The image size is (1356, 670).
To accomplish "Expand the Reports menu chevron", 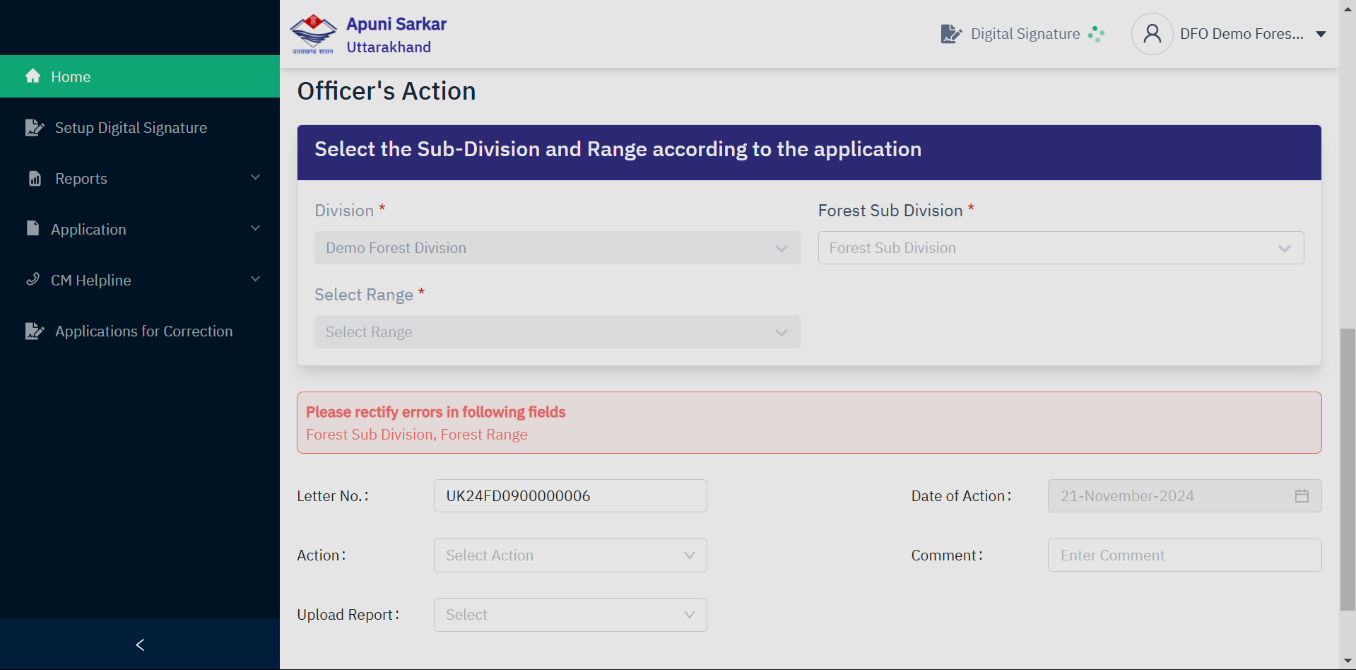I will [x=256, y=177].
